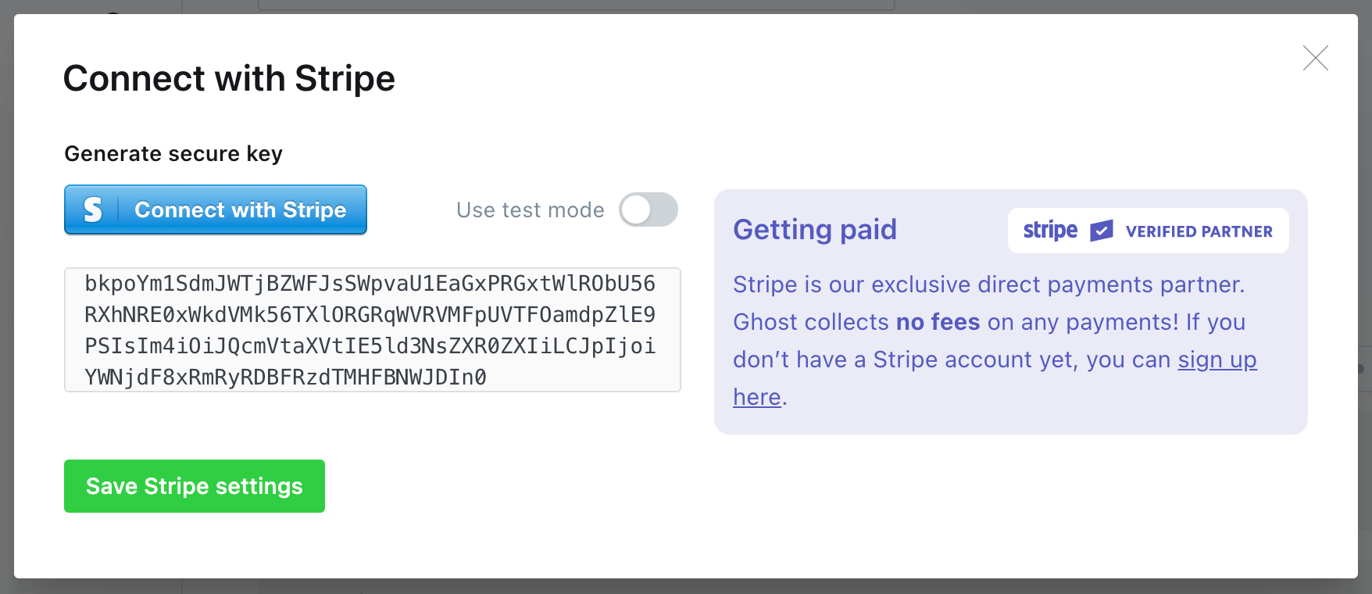This screenshot has width=1372, height=594.
Task: Click the blue Connect with Stripe button label
Action: pos(240,209)
